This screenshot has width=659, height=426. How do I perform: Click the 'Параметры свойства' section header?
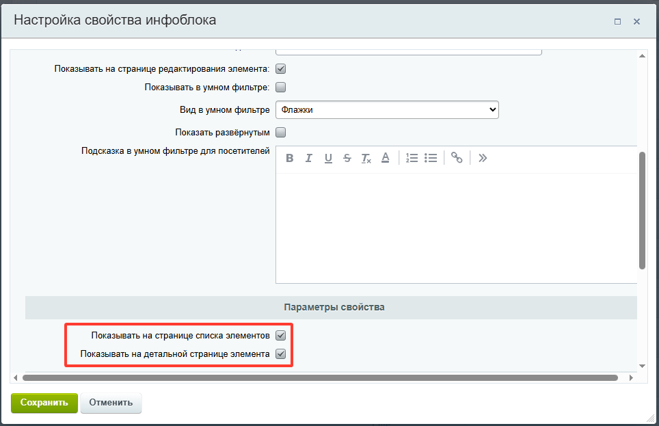click(331, 308)
